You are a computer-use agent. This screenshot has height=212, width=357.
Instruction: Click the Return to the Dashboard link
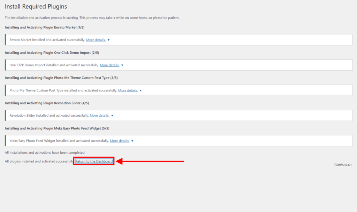click(x=94, y=161)
